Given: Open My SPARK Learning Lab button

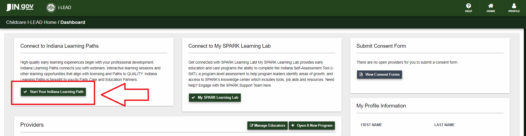Looking at the screenshot, I should (x=215, y=97).
